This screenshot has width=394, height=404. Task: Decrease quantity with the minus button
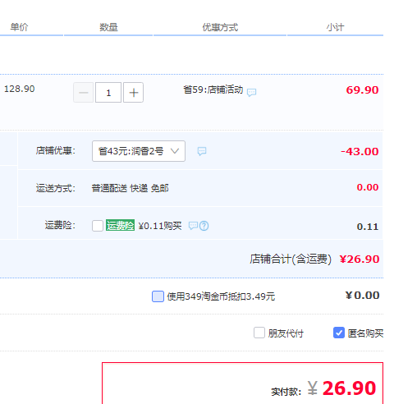[84, 93]
